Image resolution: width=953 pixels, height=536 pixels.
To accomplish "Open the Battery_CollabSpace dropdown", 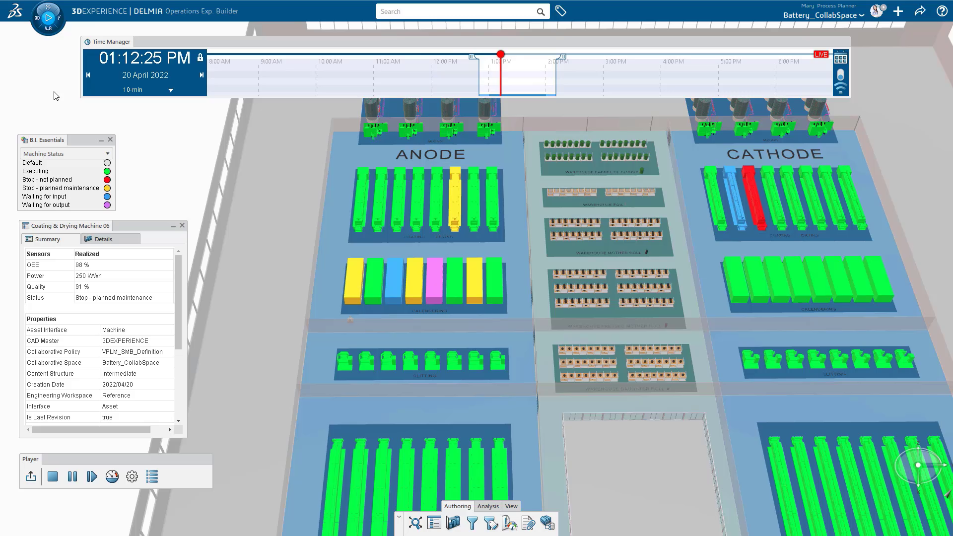I will point(824,15).
